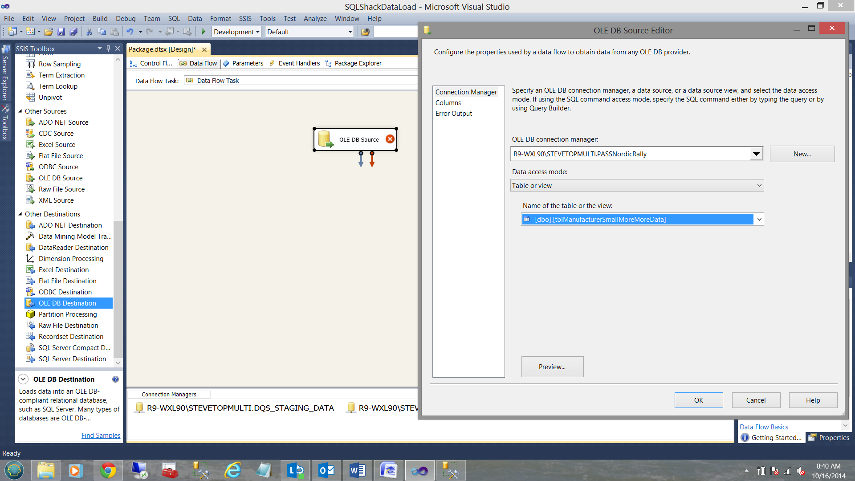The image size is (855, 481).
Task: Expand the table or view name dropdown
Action: 759,219
